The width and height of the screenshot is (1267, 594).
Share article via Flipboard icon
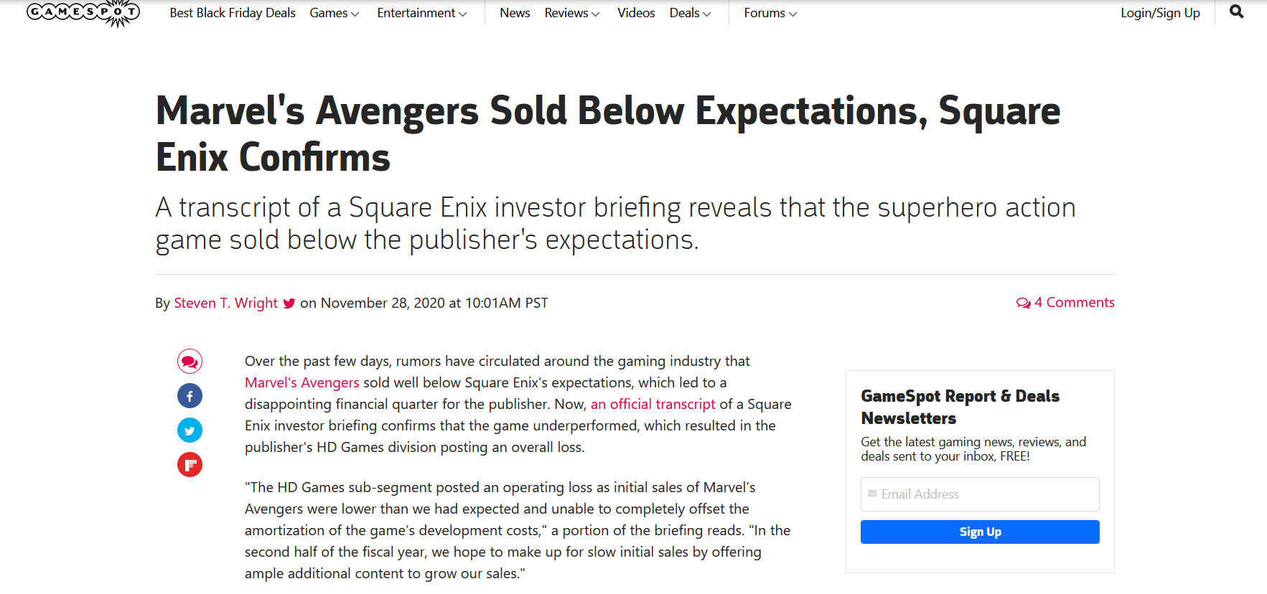tap(190, 465)
